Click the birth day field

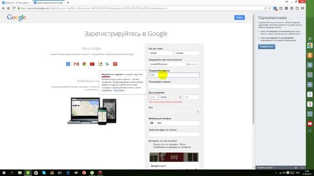154,97
